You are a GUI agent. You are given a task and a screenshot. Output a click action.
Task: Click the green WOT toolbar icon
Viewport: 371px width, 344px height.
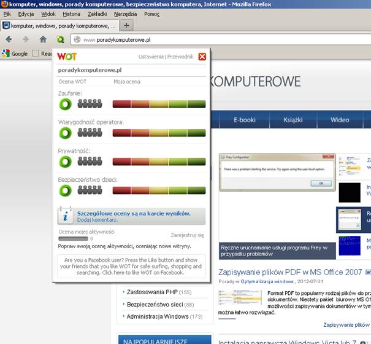click(60, 39)
